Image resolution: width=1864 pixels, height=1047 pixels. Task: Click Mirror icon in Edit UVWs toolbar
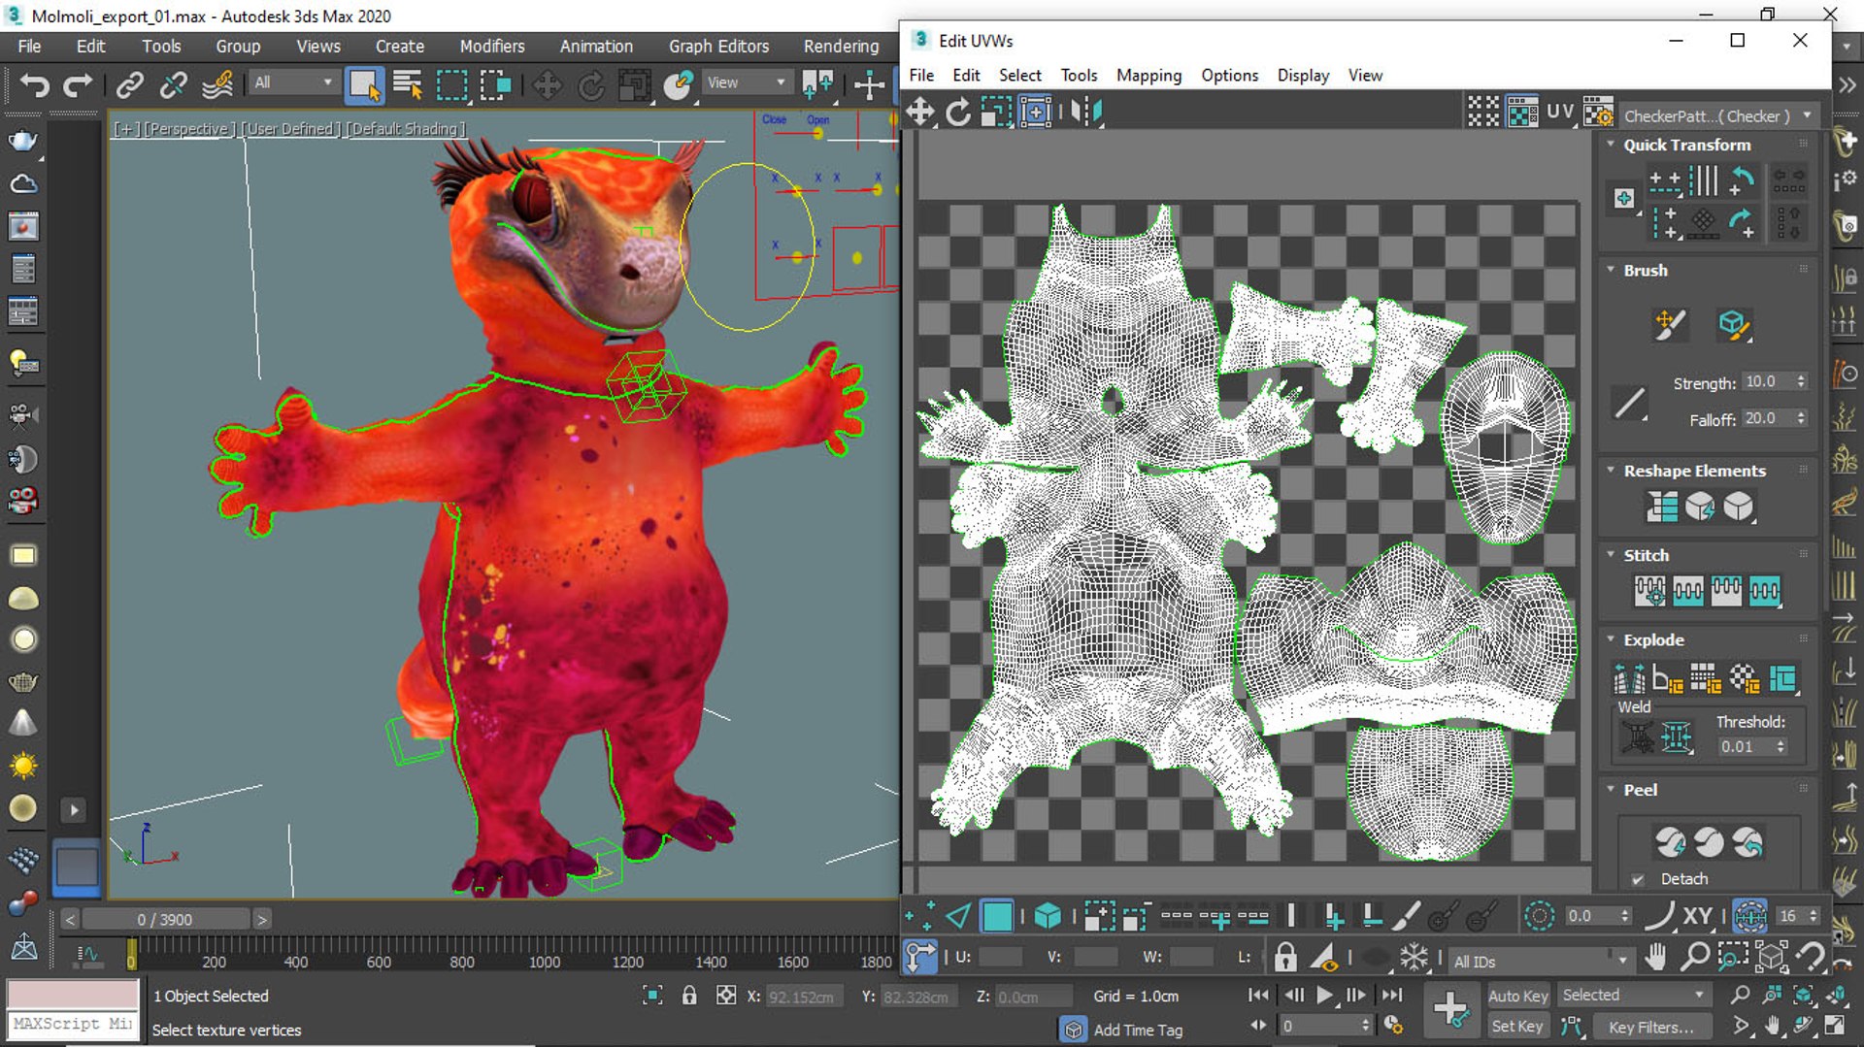pyautogui.click(x=1086, y=113)
